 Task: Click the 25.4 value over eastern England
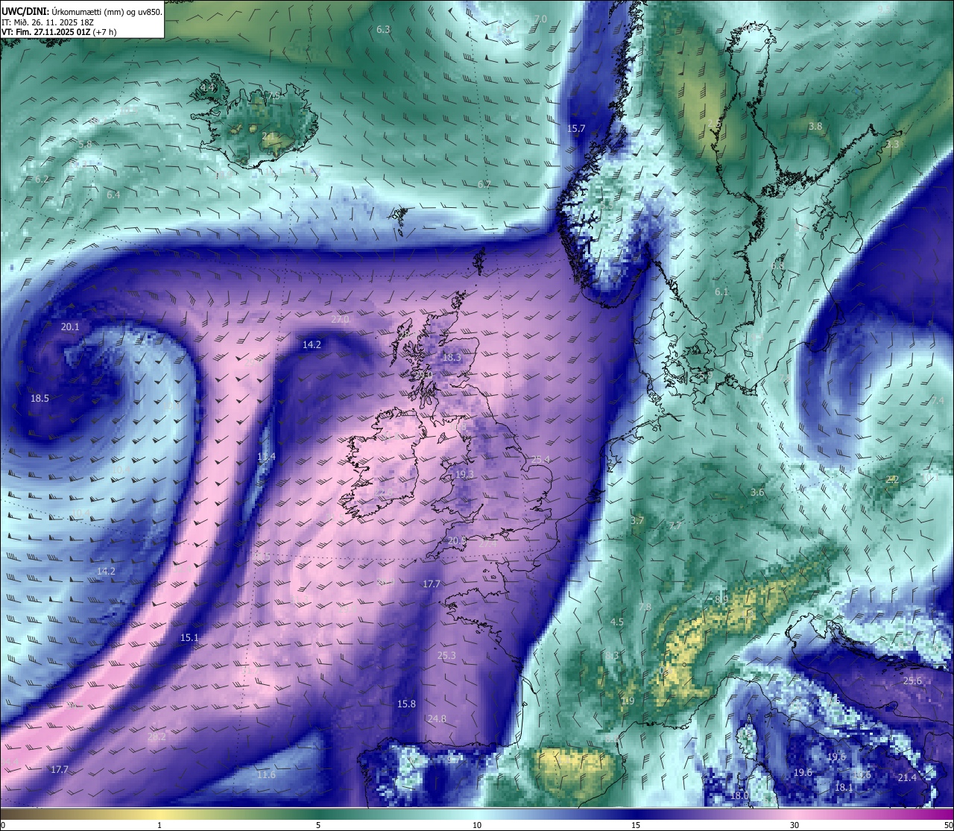click(x=540, y=459)
